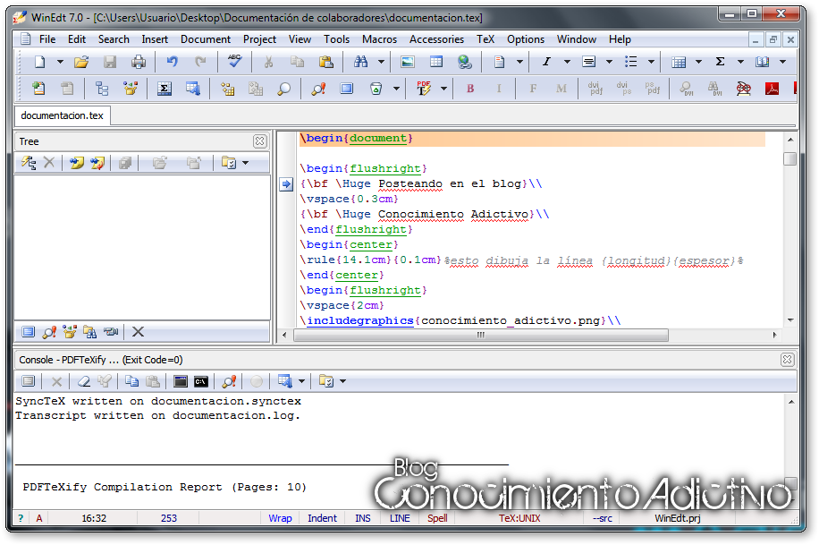Screen dimensions: 819x545
Task: Expand the recycle bin erase dropdown arrow
Action: (x=396, y=89)
